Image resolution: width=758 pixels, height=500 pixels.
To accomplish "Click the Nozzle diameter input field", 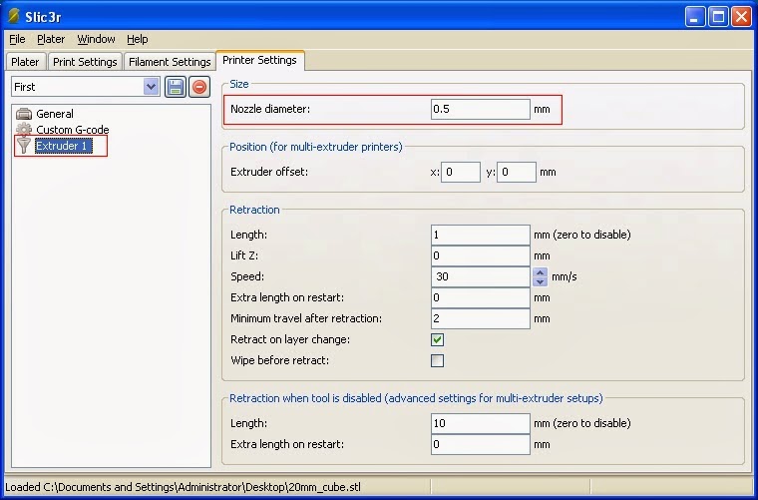I will (x=481, y=110).
